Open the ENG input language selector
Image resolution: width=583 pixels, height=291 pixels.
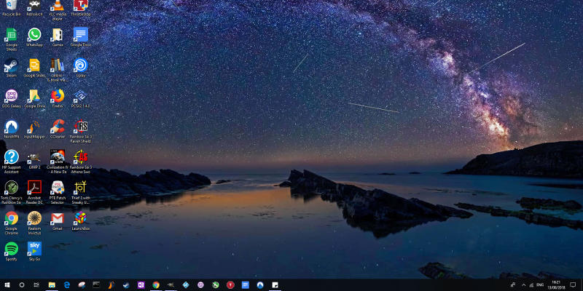(x=540, y=285)
